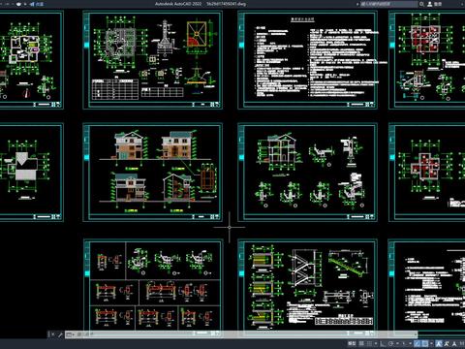Image resolution: width=465 pixels, height=349 pixels.
Task: Open the workspace share menu in title bar
Action: (x=36, y=4)
